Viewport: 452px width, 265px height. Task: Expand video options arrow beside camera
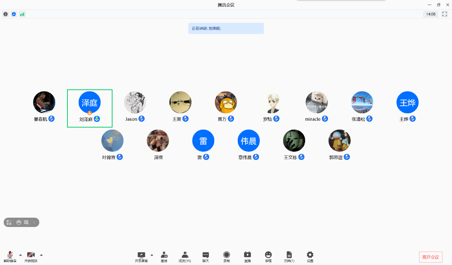coord(41,255)
